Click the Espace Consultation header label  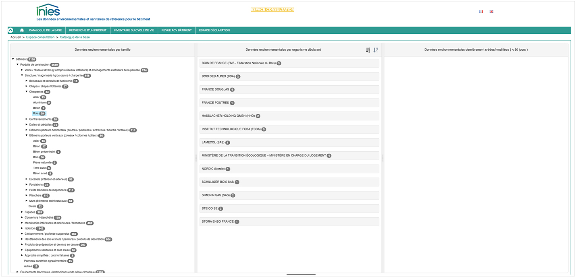272,9
